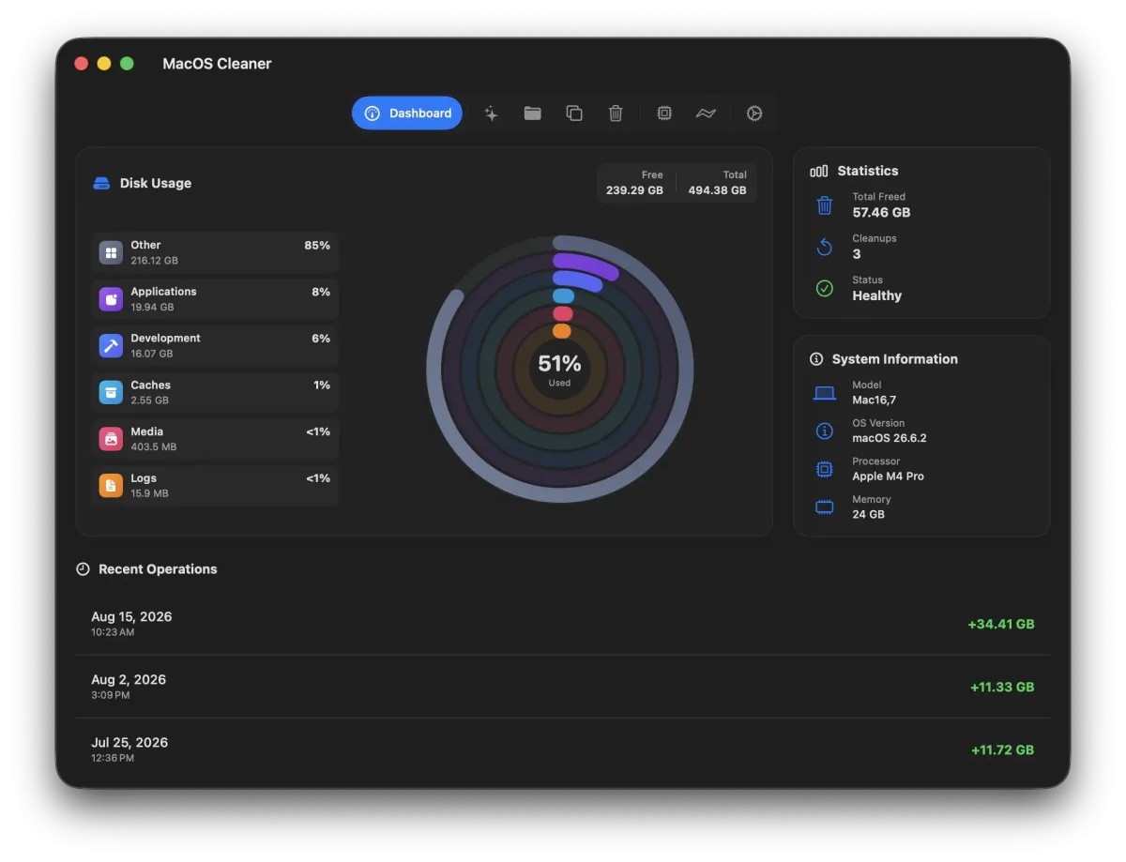Open the Aug 15, 2026 operation
Screen dimensions: 1126x862
pos(563,624)
